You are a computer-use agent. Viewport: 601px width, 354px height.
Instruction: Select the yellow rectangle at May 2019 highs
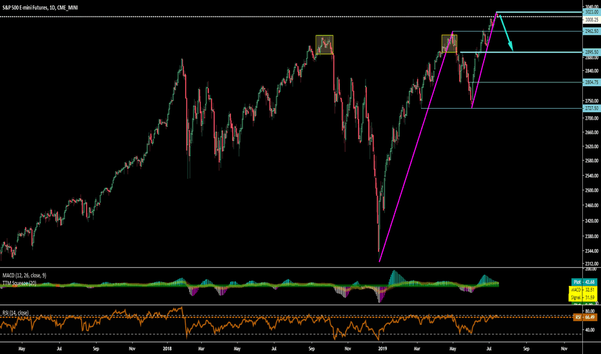449,44
